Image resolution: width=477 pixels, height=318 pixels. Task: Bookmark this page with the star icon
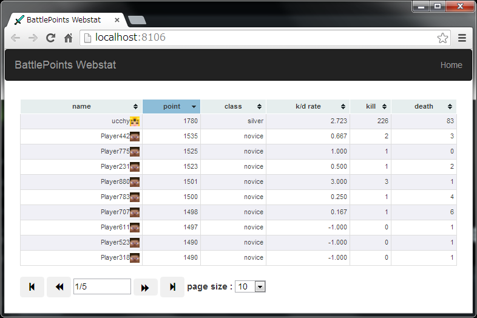442,38
